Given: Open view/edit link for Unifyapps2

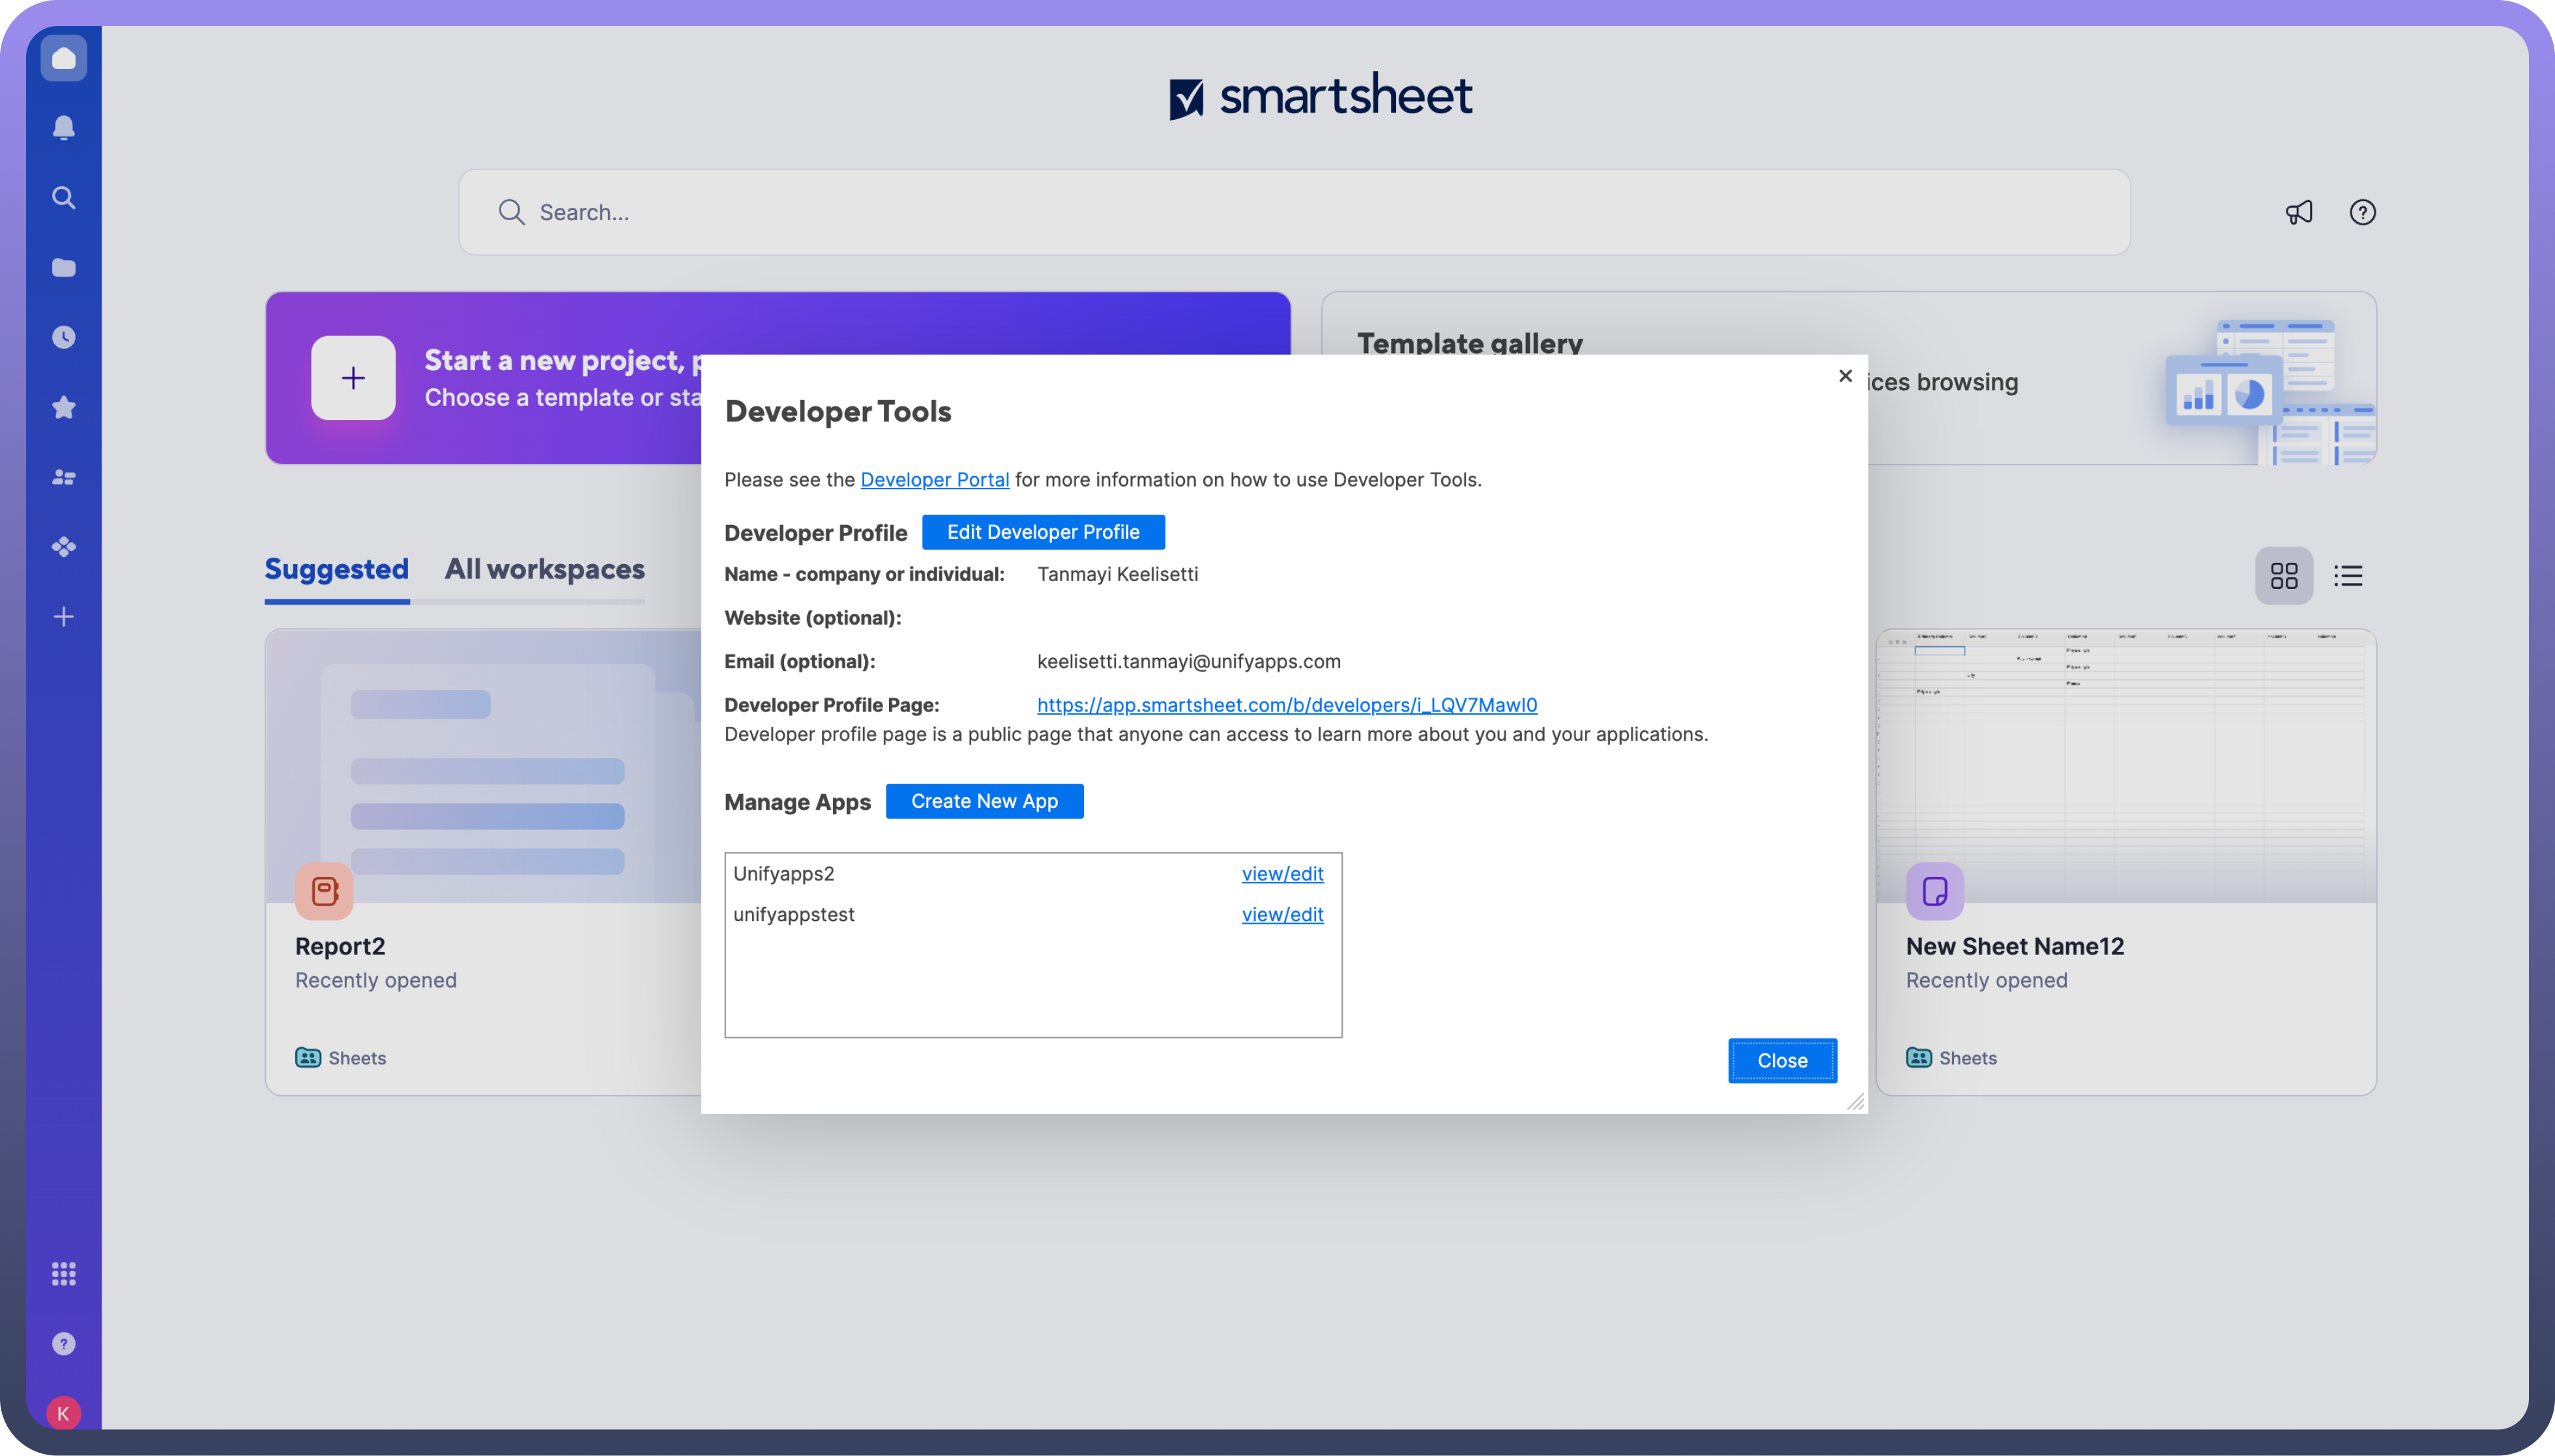Looking at the screenshot, I should coord(1281,874).
